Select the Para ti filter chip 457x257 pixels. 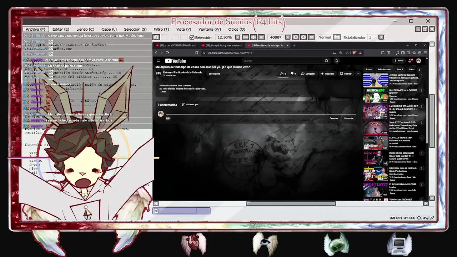click(400, 70)
